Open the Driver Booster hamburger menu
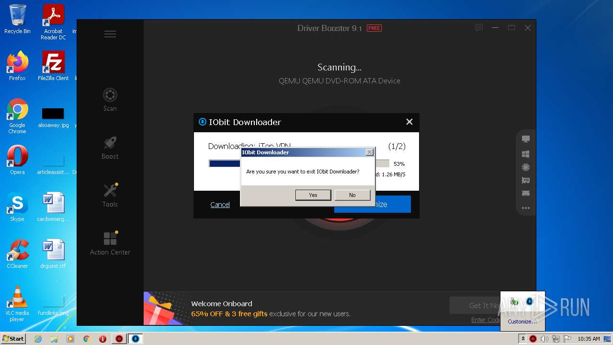This screenshot has height=345, width=613. point(110,34)
